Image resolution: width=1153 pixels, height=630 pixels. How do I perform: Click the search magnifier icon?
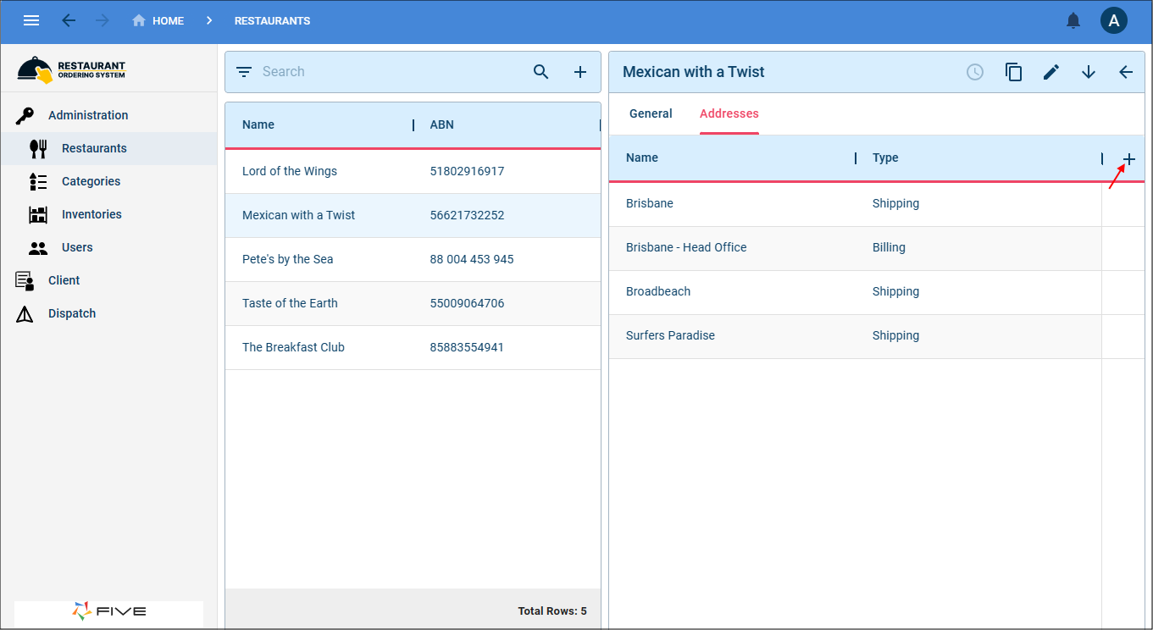click(541, 72)
